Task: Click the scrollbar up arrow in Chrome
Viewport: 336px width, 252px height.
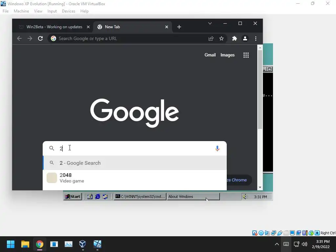Action: (x=260, y=48)
